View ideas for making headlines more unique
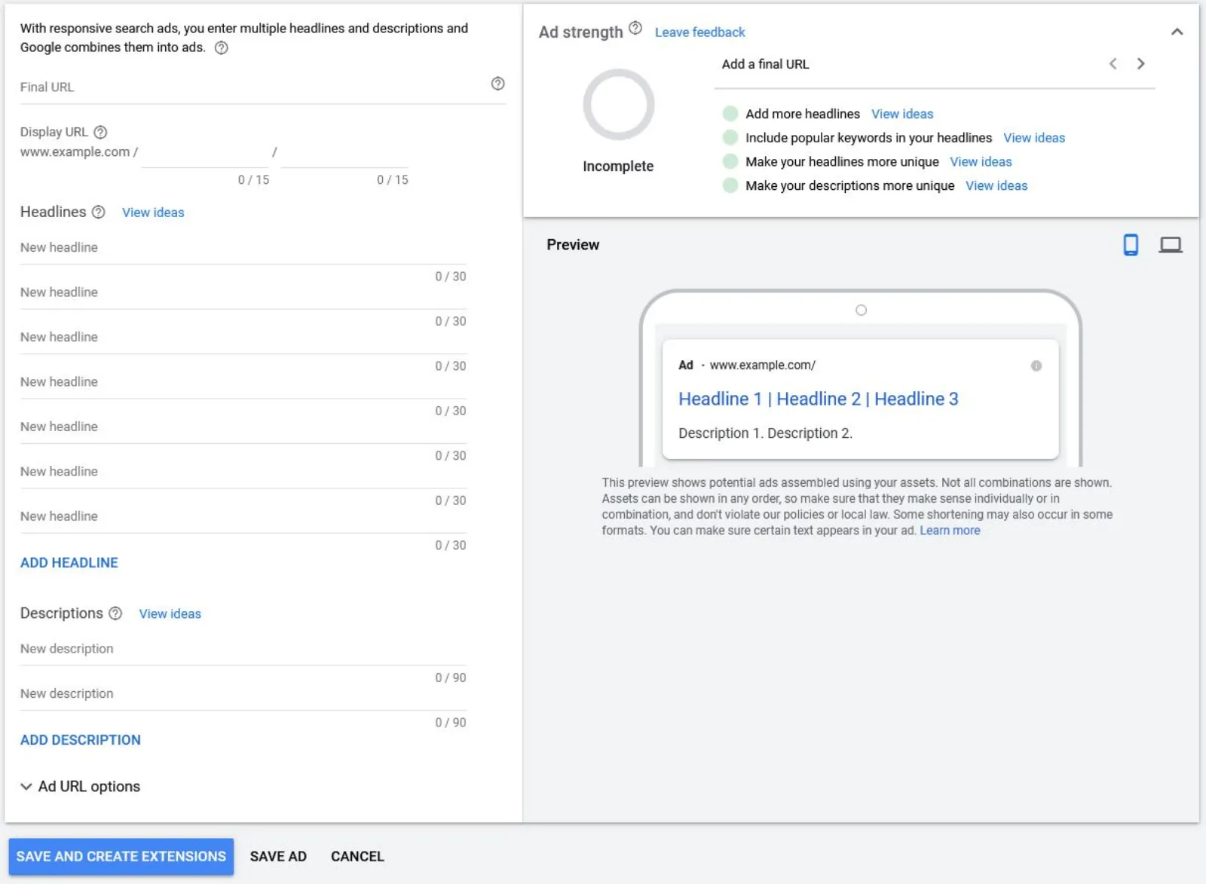1206x884 pixels. point(981,162)
